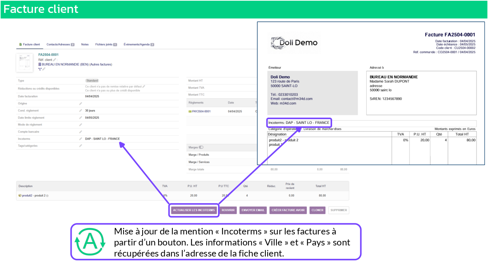The width and height of the screenshot is (488, 274).
Task: Click the SUPPRIMER button
Action: pos(339,210)
